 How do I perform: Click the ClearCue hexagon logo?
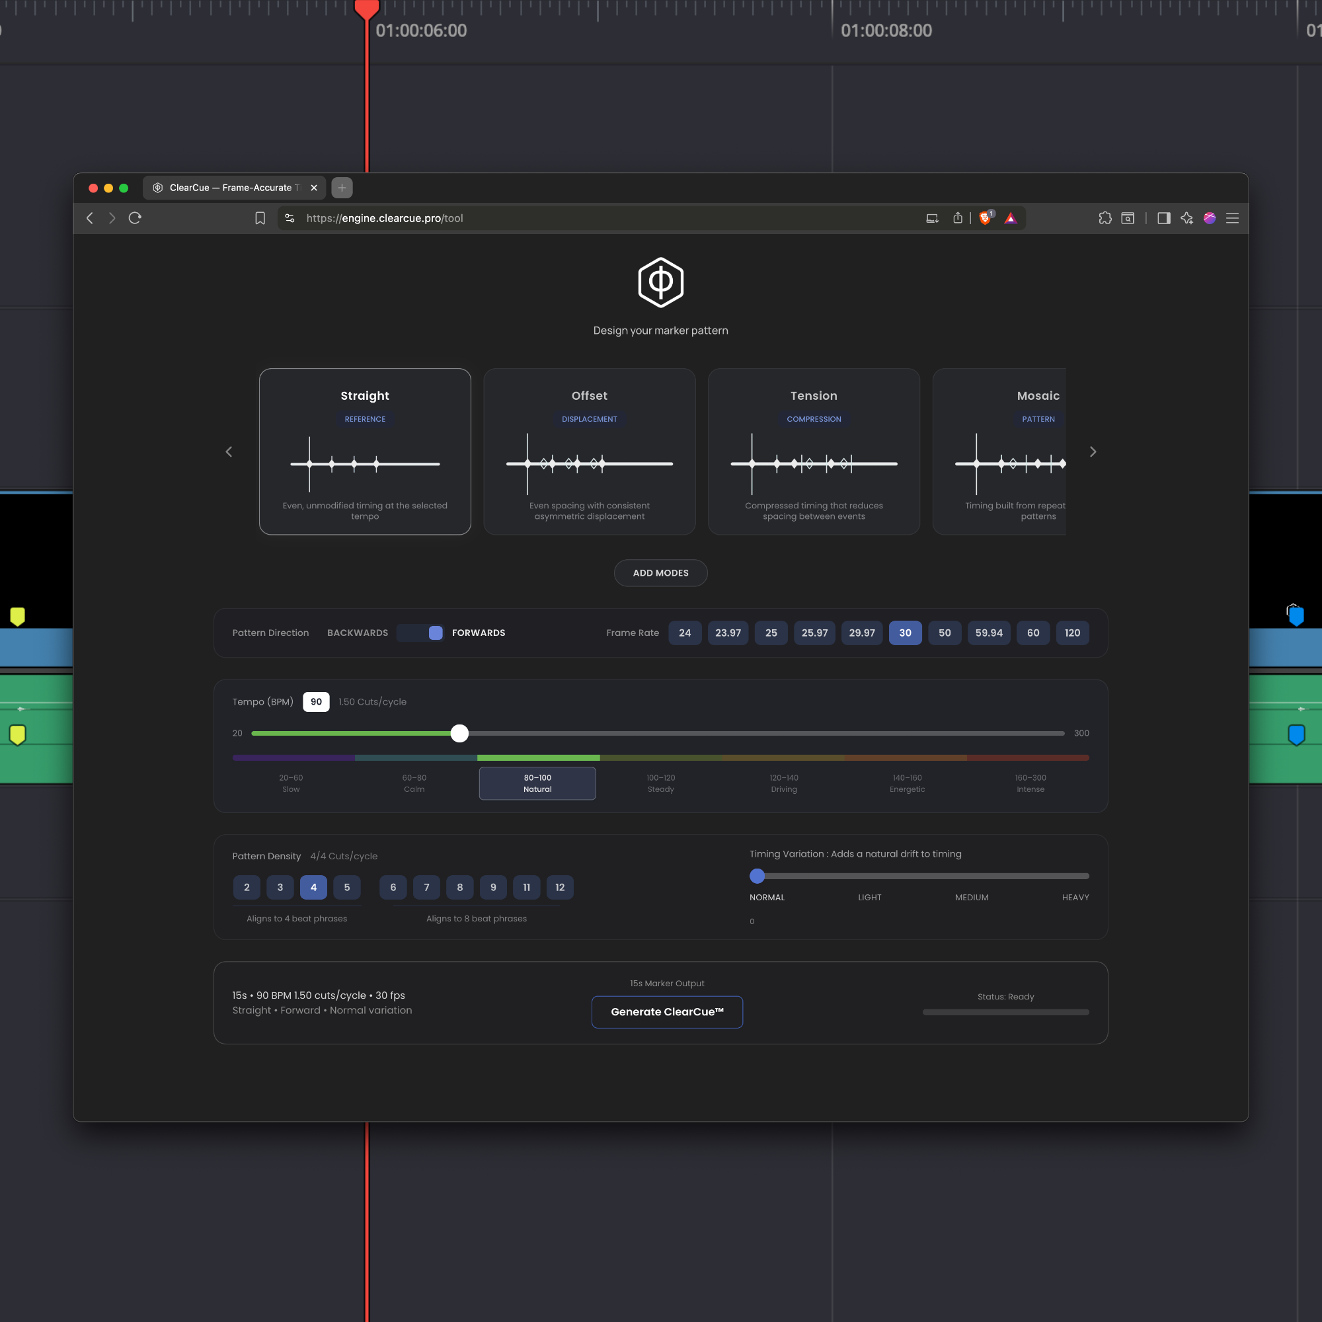pyautogui.click(x=660, y=283)
